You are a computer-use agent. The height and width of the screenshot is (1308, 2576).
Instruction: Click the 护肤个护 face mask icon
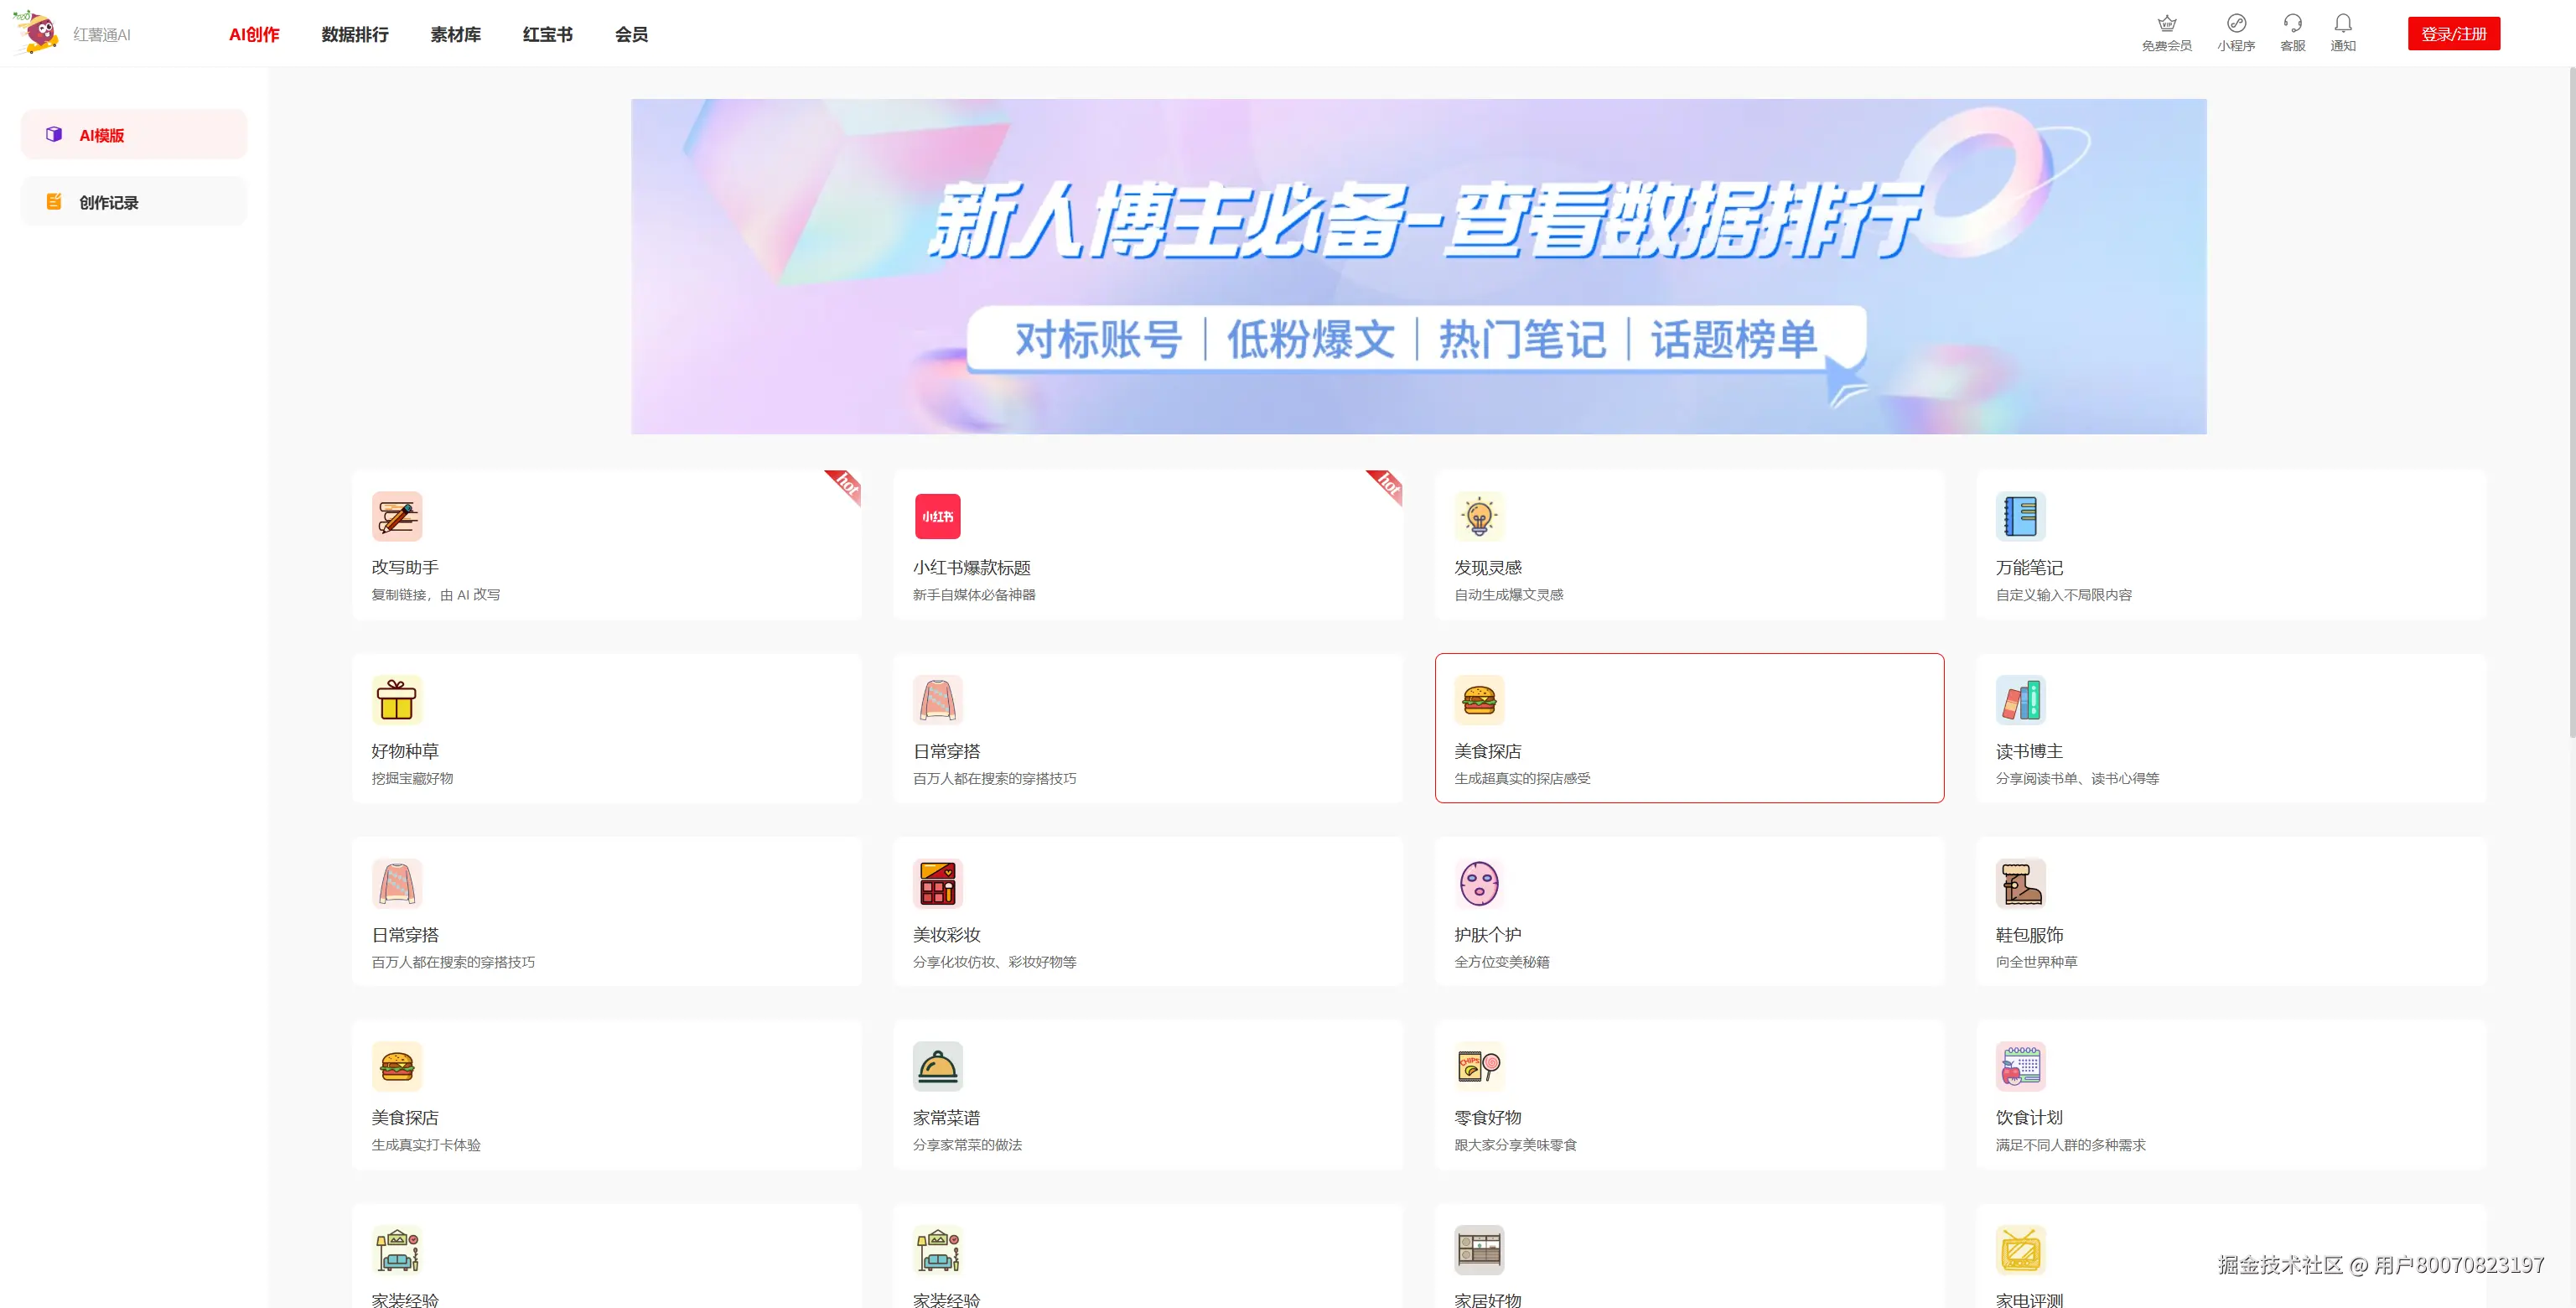tap(1480, 884)
